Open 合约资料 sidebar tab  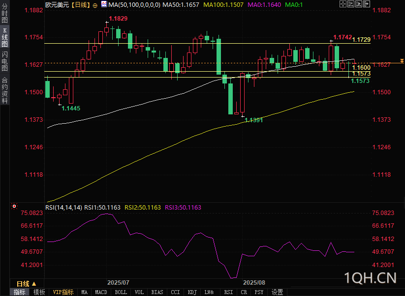click(x=4, y=90)
